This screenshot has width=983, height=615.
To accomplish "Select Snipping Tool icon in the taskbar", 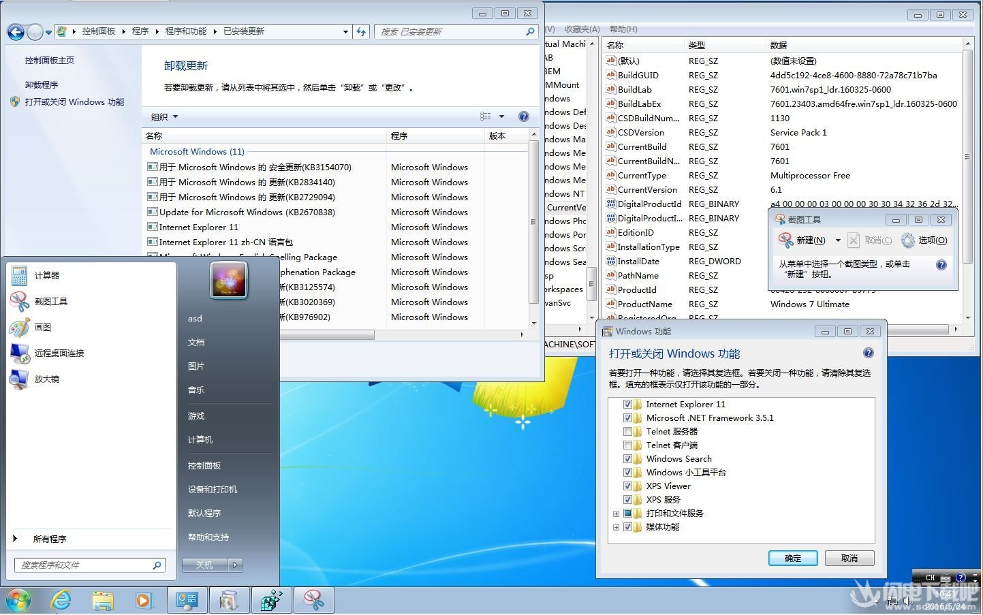I will pyautogui.click(x=314, y=600).
